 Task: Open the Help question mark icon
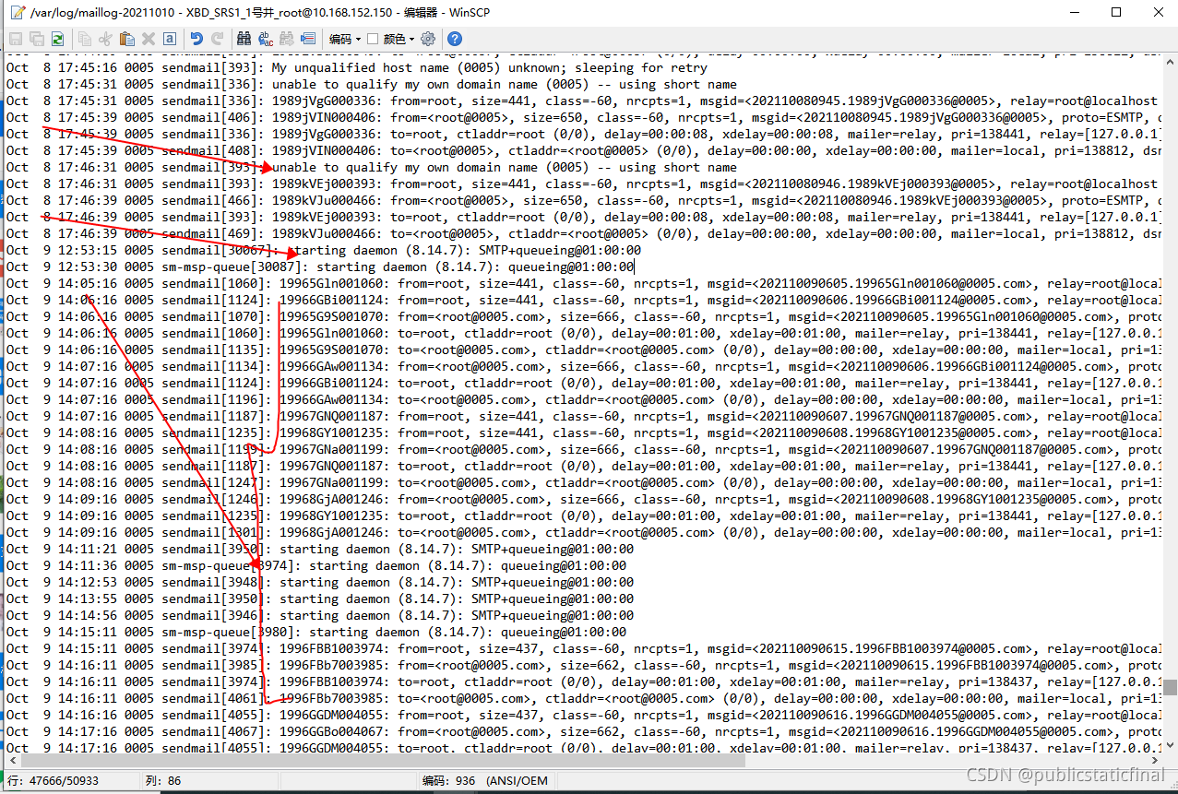tap(454, 39)
